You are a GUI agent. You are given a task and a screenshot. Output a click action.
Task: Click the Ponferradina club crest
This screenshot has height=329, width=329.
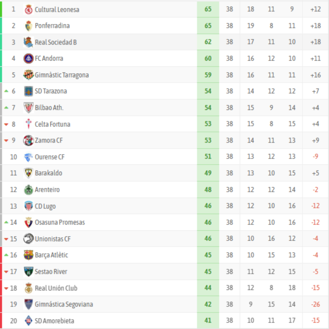(28, 26)
